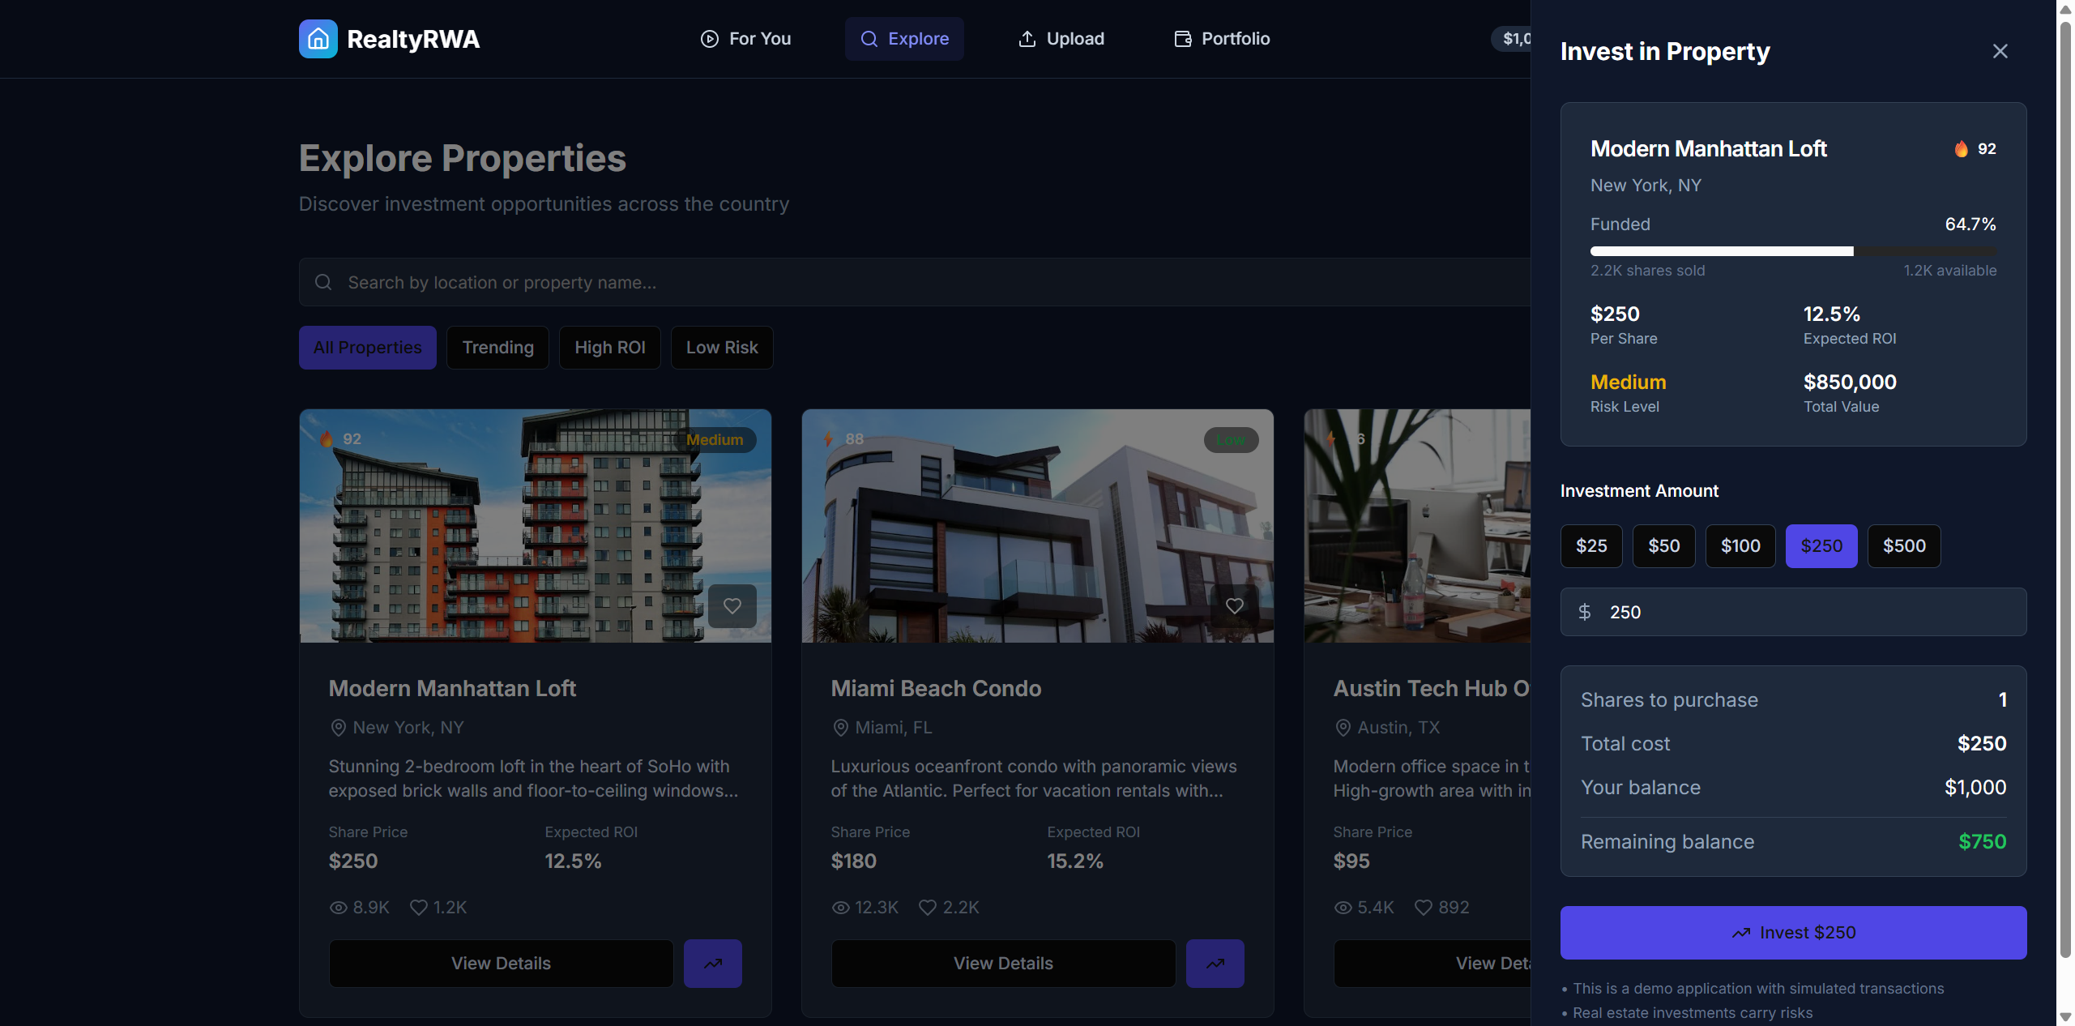Click likes heart count on Miami Condo
This screenshot has width=2075, height=1026.
point(928,907)
